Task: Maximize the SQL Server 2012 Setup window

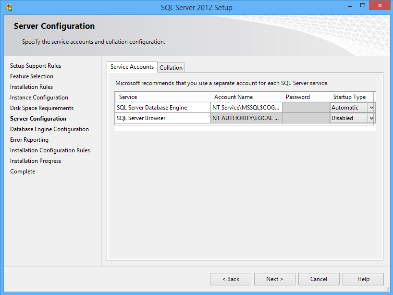Action: pos(362,5)
